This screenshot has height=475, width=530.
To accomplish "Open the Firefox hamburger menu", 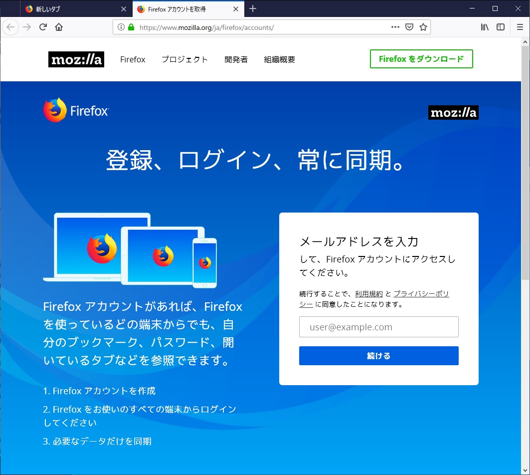I will coord(520,27).
